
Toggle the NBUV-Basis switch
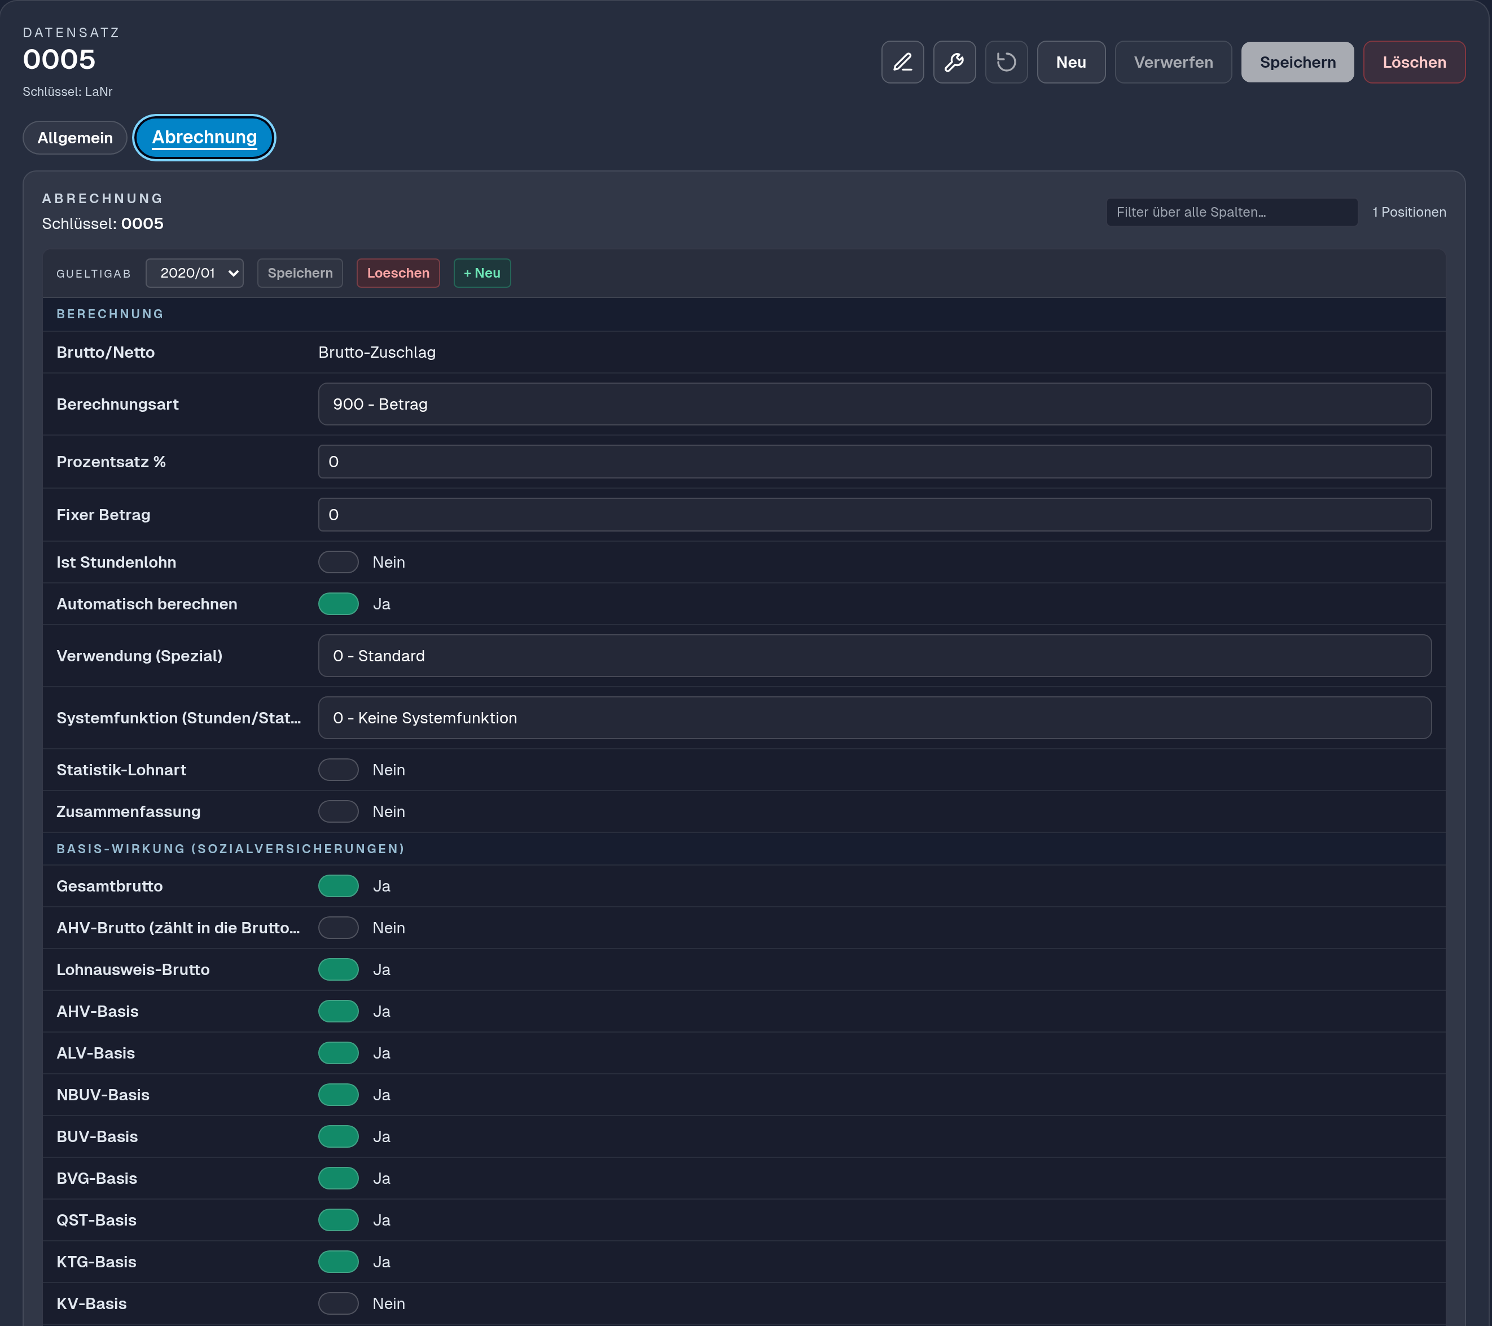(338, 1095)
